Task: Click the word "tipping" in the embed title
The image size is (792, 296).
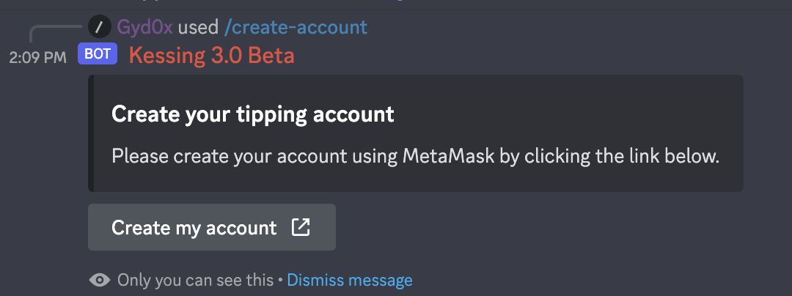Action: 276,114
